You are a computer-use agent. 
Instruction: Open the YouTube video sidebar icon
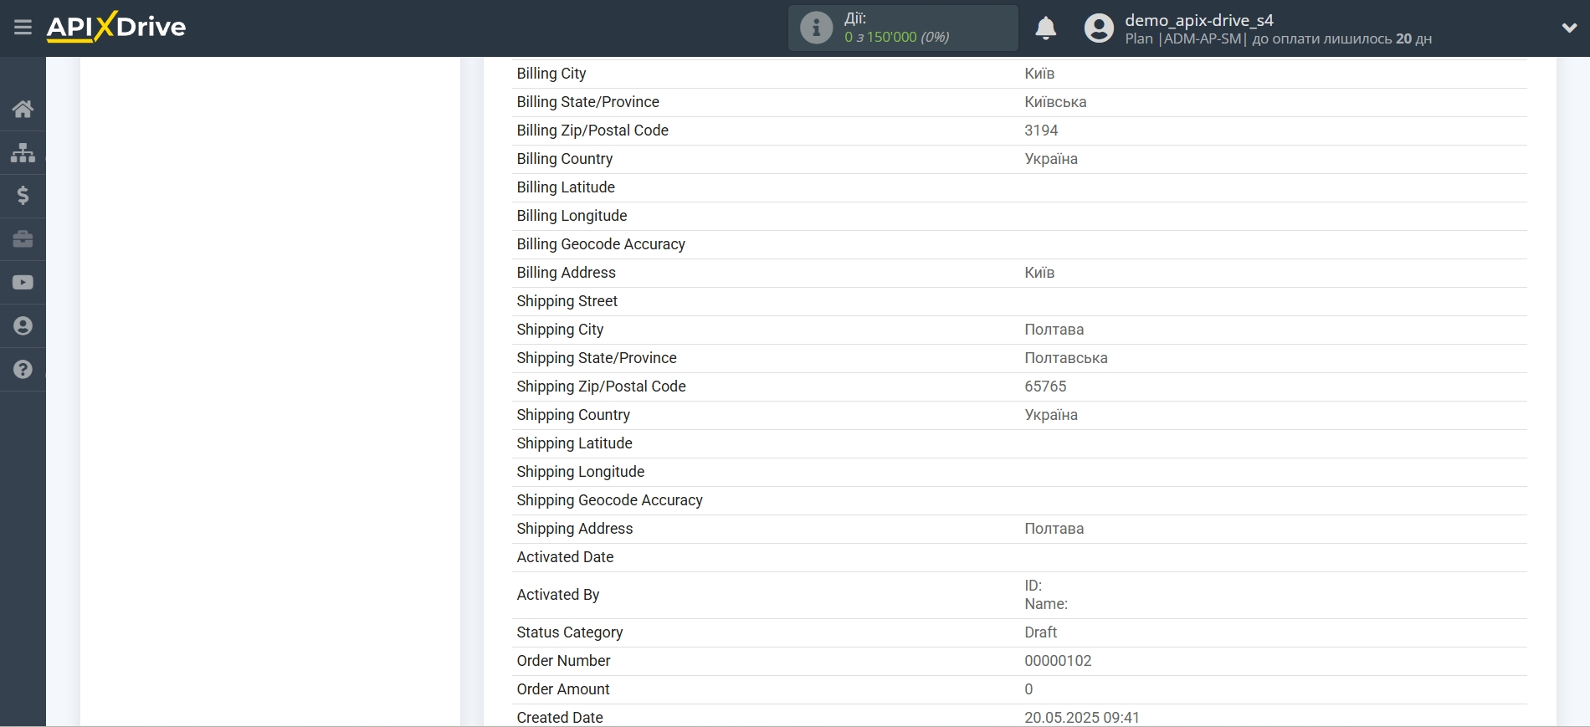point(23,283)
